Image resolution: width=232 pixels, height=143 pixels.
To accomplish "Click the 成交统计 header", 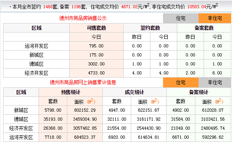I will click(134, 92).
